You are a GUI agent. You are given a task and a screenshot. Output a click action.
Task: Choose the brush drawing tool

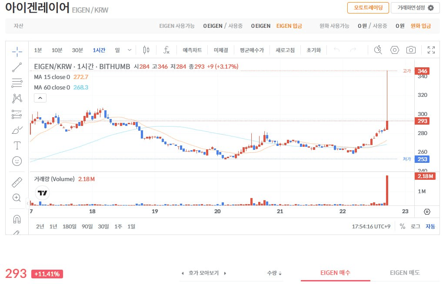(x=17, y=130)
